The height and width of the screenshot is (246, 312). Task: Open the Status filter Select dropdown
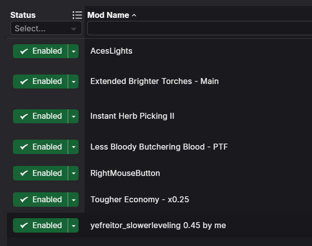[46, 28]
